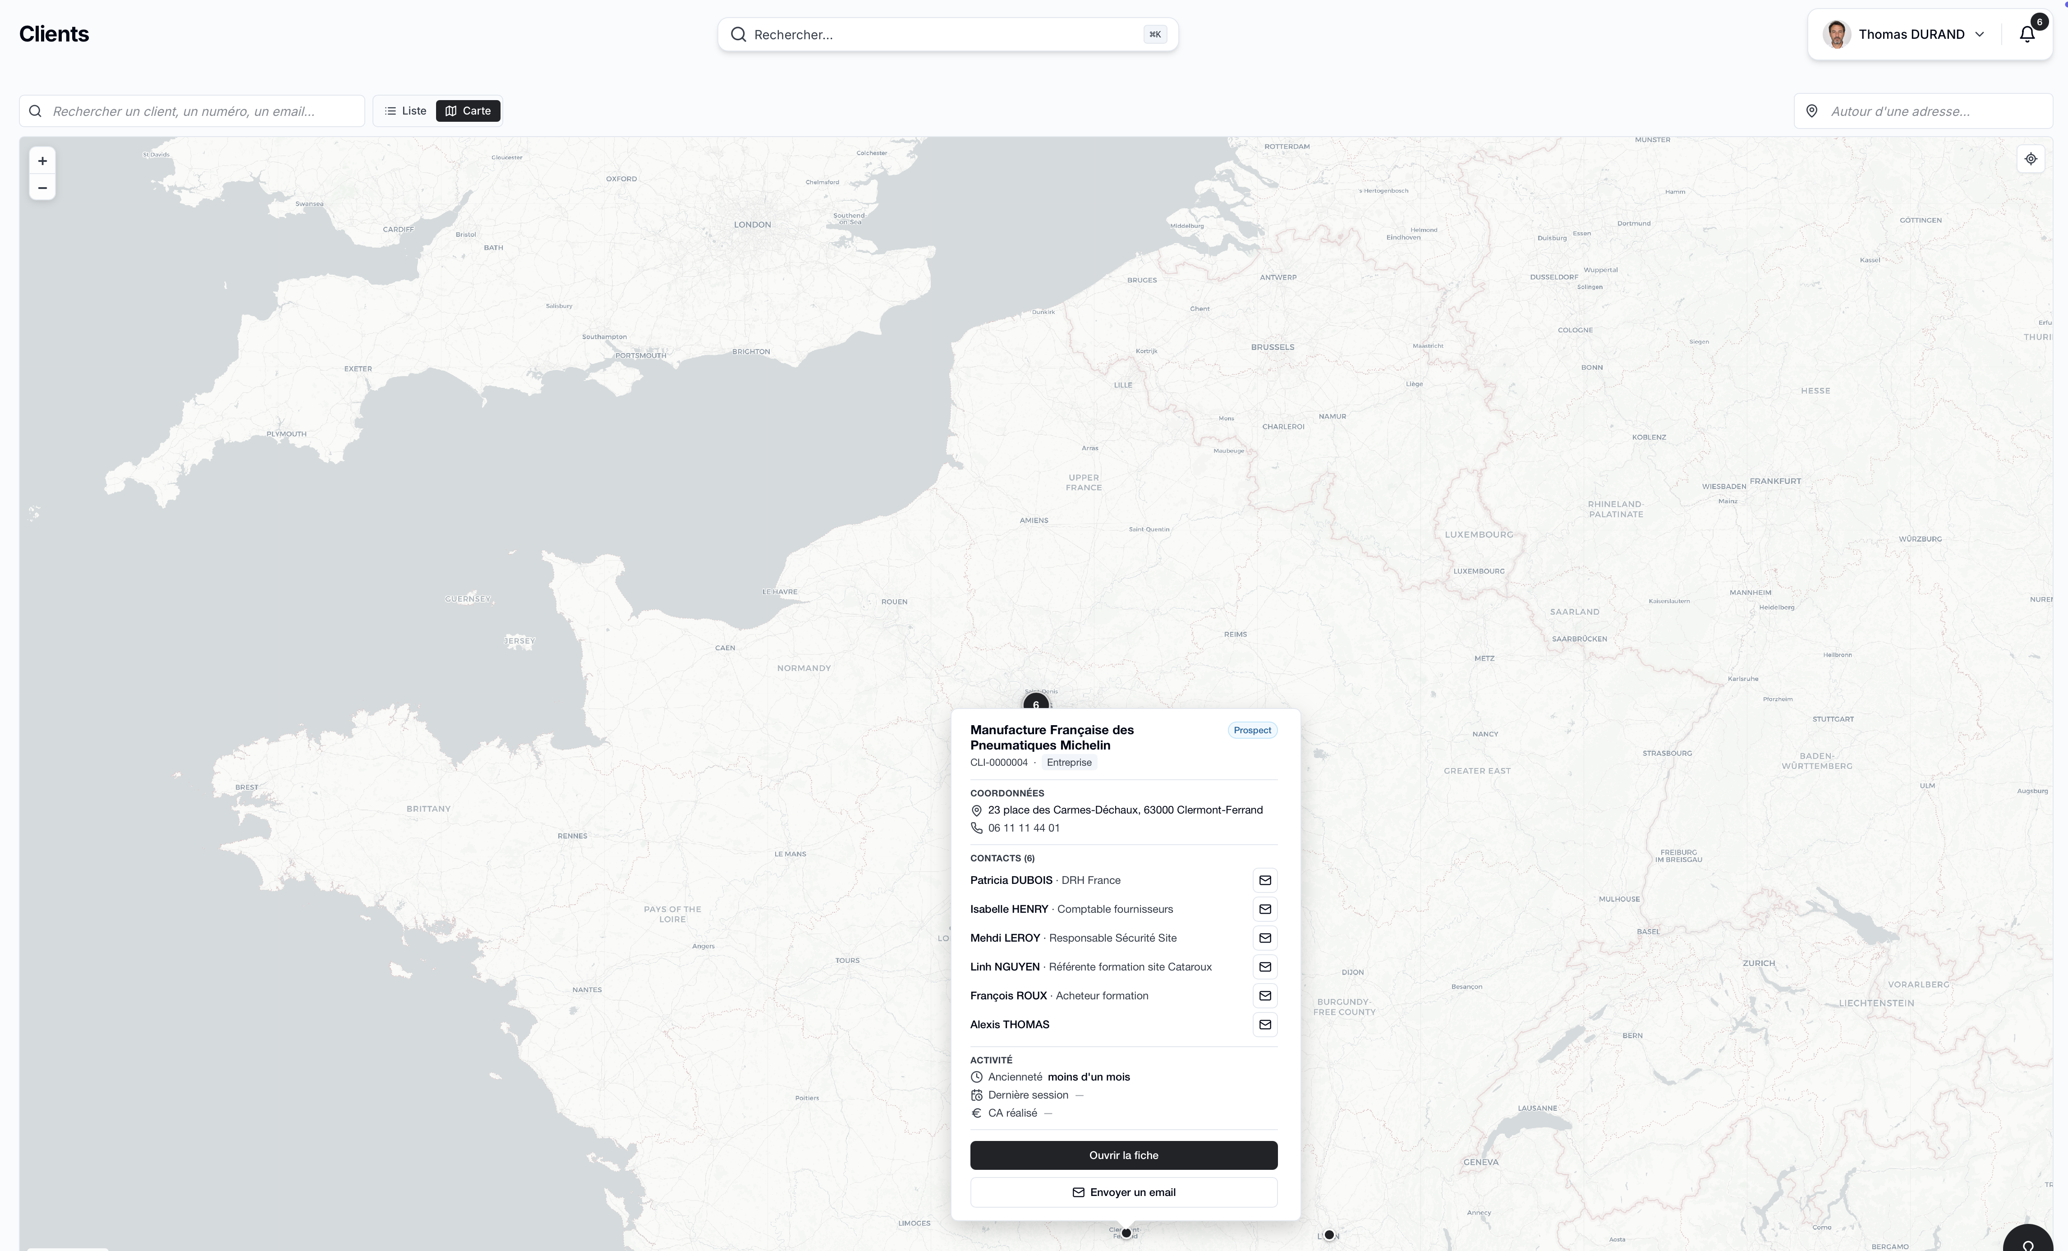Viewport: 2068px width, 1251px height.
Task: Center map on my location
Action: click(x=2030, y=159)
